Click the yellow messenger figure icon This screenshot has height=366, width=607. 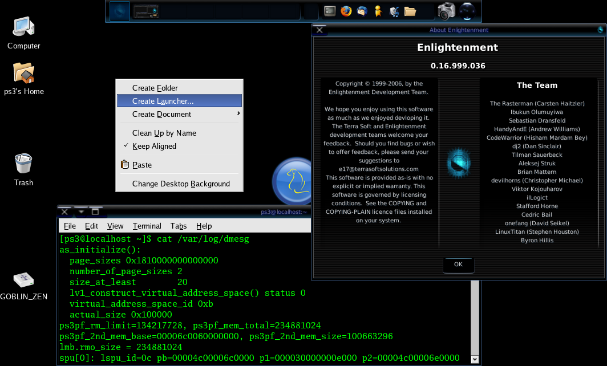tap(378, 11)
